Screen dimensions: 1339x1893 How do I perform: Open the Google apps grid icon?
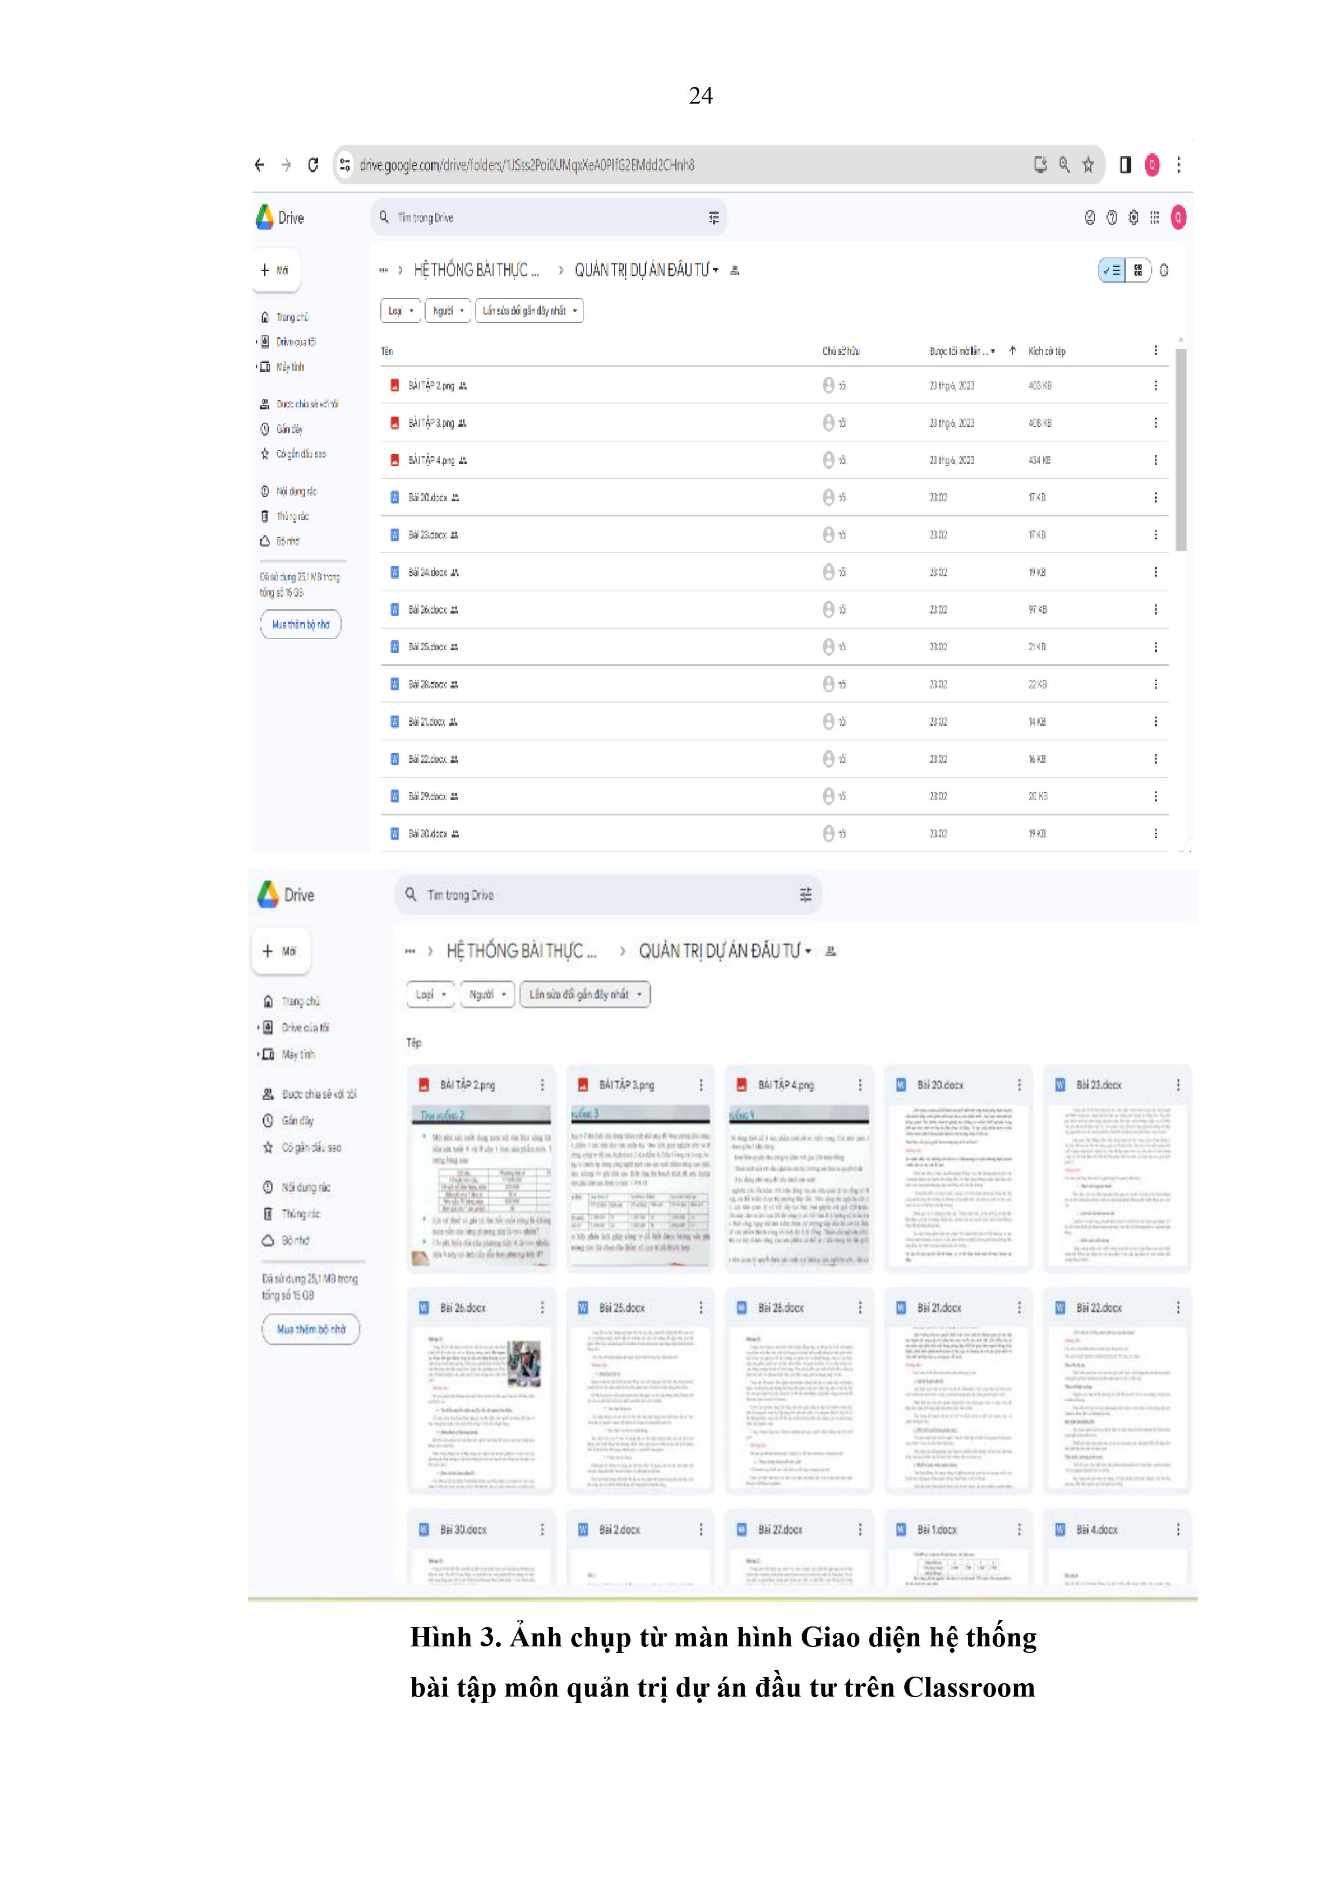click(x=1155, y=217)
